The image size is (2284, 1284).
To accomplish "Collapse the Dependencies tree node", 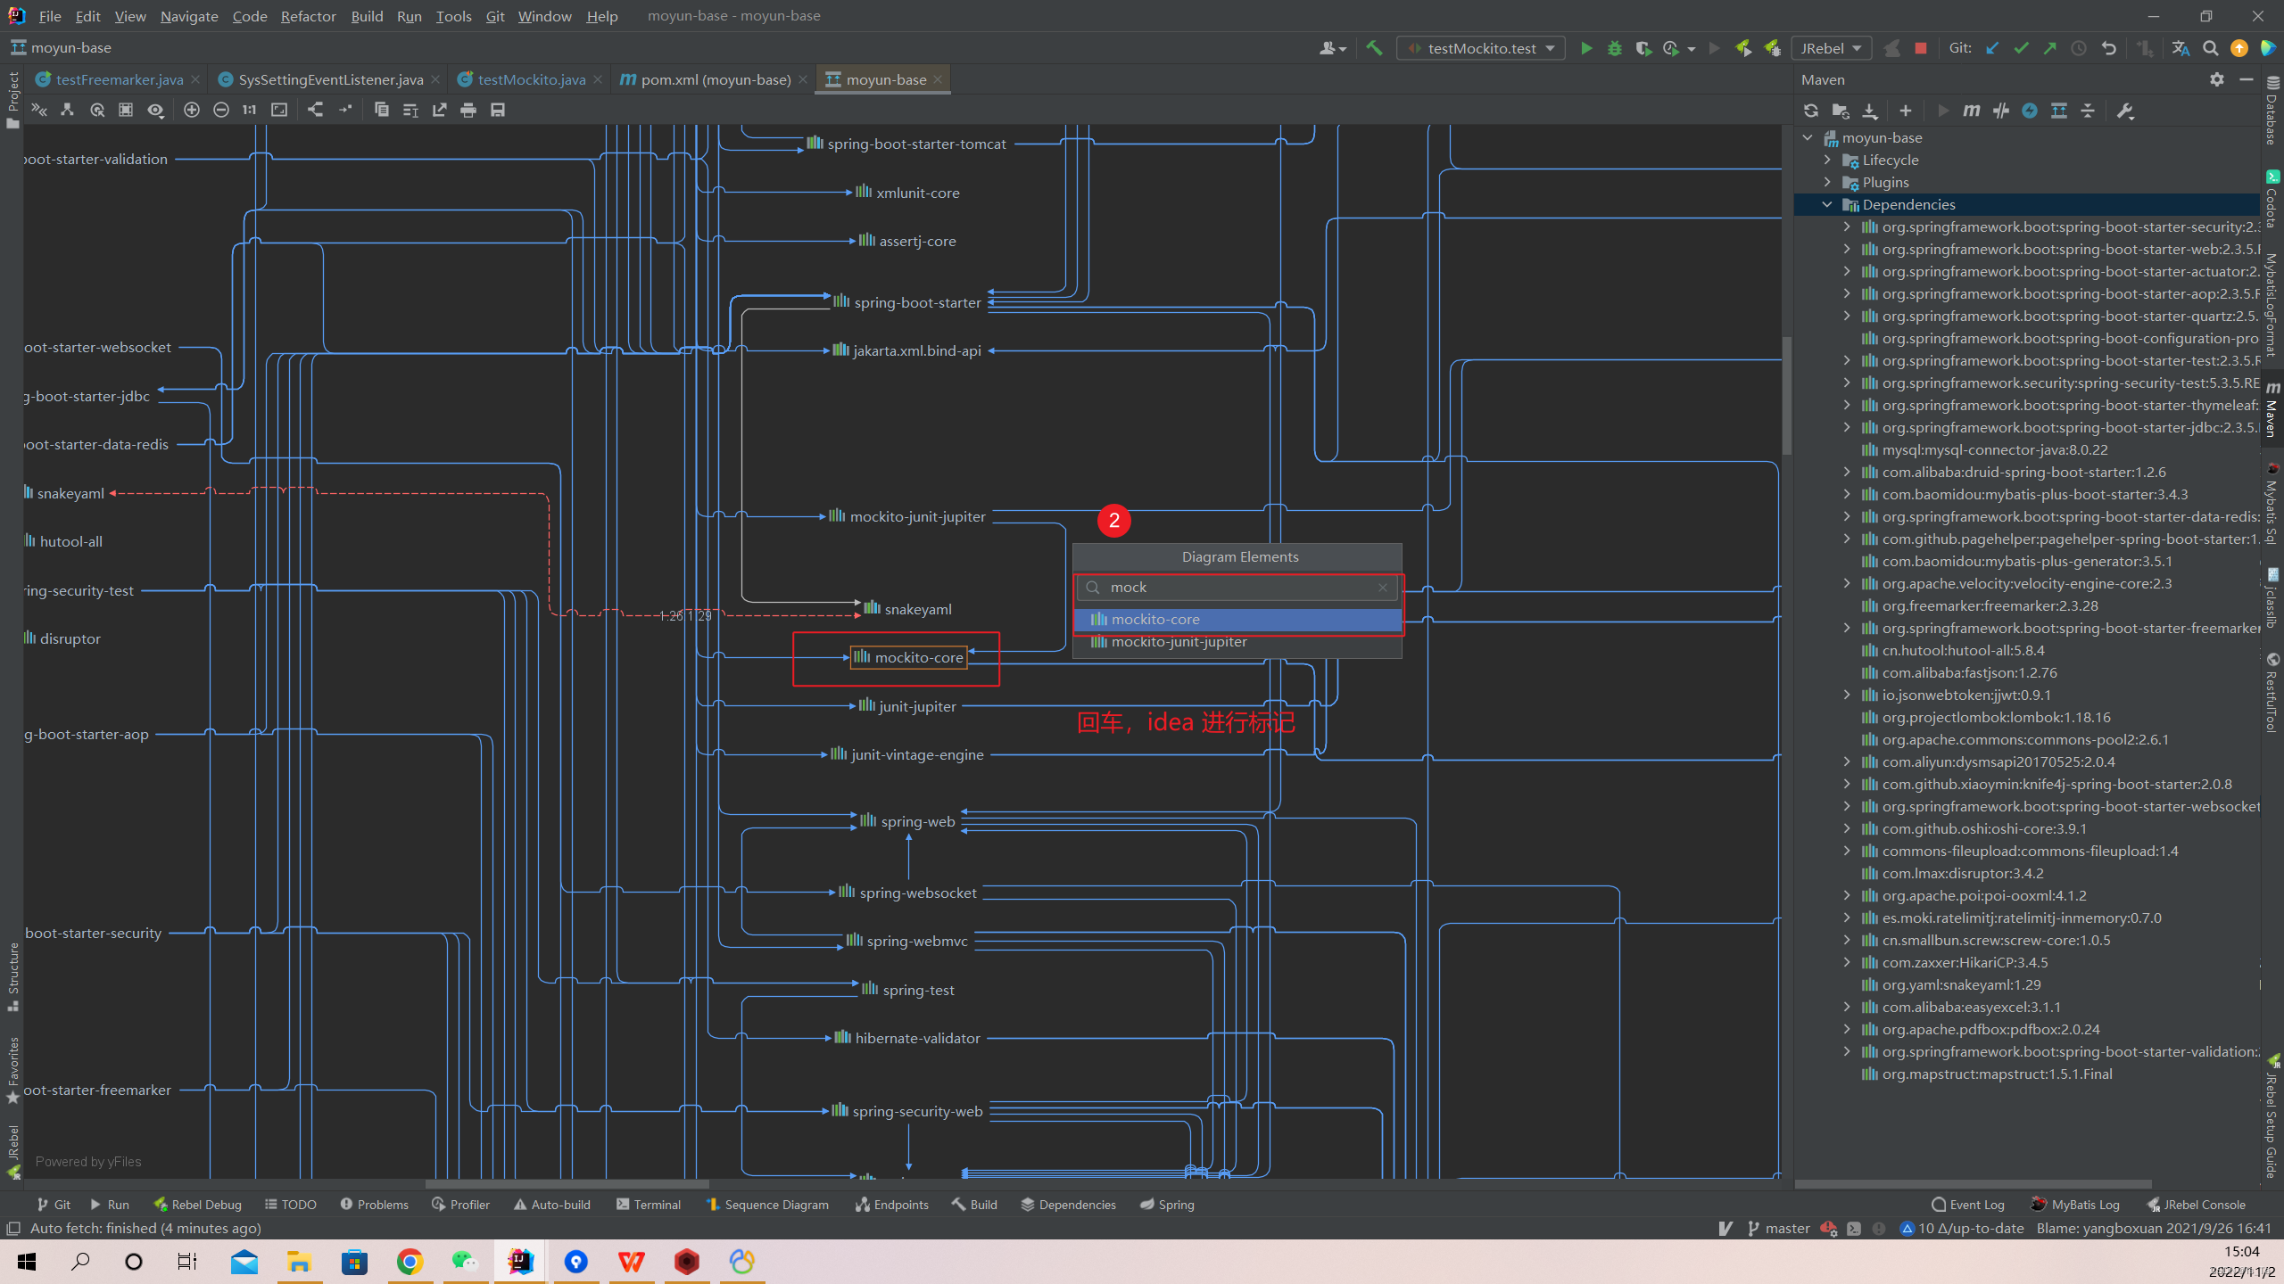I will 1827,205.
